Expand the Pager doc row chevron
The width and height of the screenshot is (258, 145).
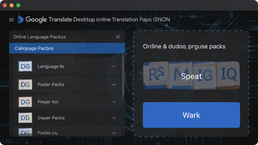click(x=114, y=102)
